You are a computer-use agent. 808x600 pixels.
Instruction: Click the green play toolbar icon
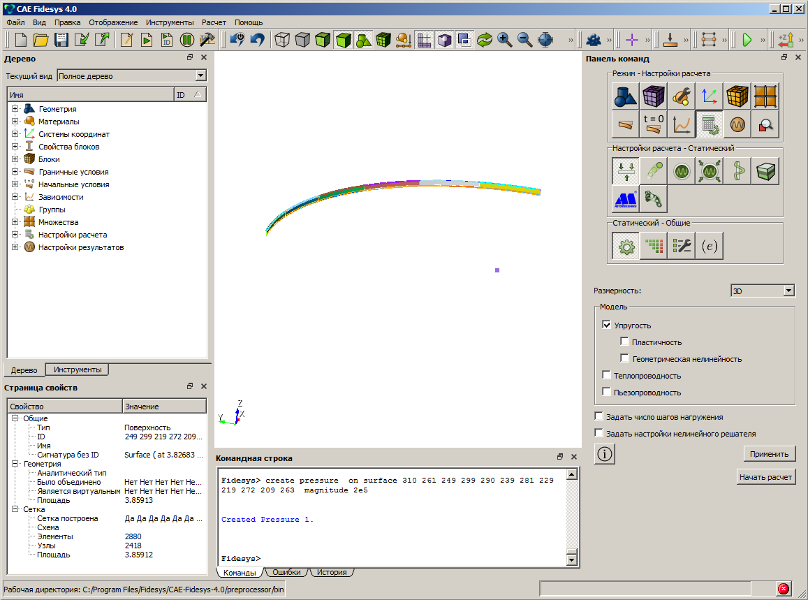pyautogui.click(x=747, y=40)
